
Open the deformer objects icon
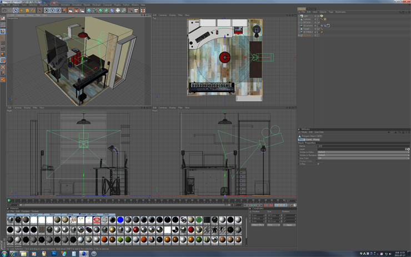pyautogui.click(x=112, y=11)
